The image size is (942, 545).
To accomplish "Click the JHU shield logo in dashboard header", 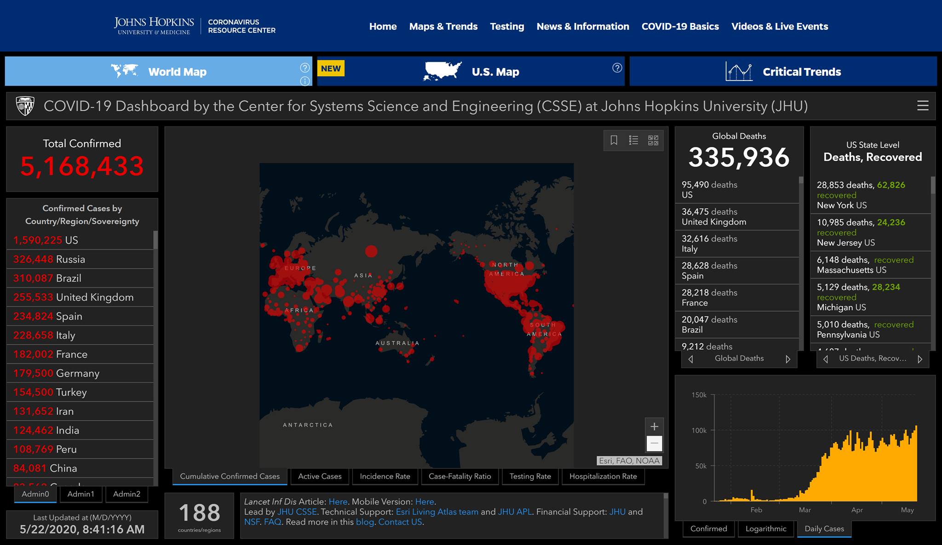I will (25, 106).
